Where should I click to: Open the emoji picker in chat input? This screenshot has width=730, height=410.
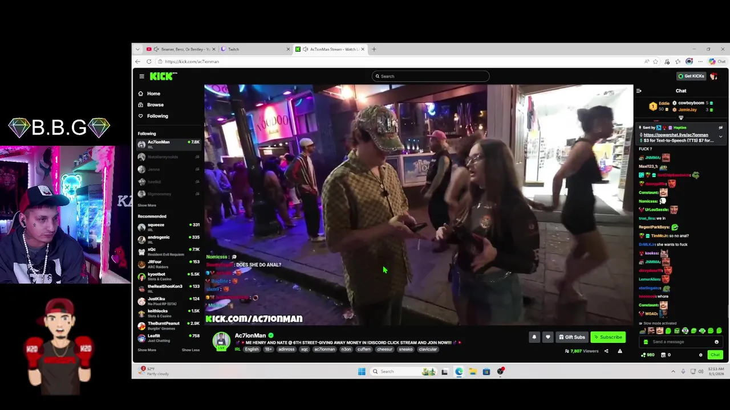point(716,342)
